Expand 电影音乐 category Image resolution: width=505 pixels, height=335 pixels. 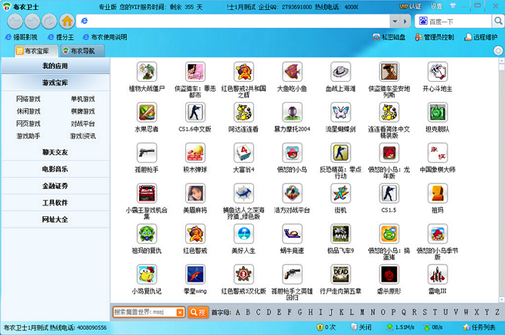pyautogui.click(x=56, y=169)
